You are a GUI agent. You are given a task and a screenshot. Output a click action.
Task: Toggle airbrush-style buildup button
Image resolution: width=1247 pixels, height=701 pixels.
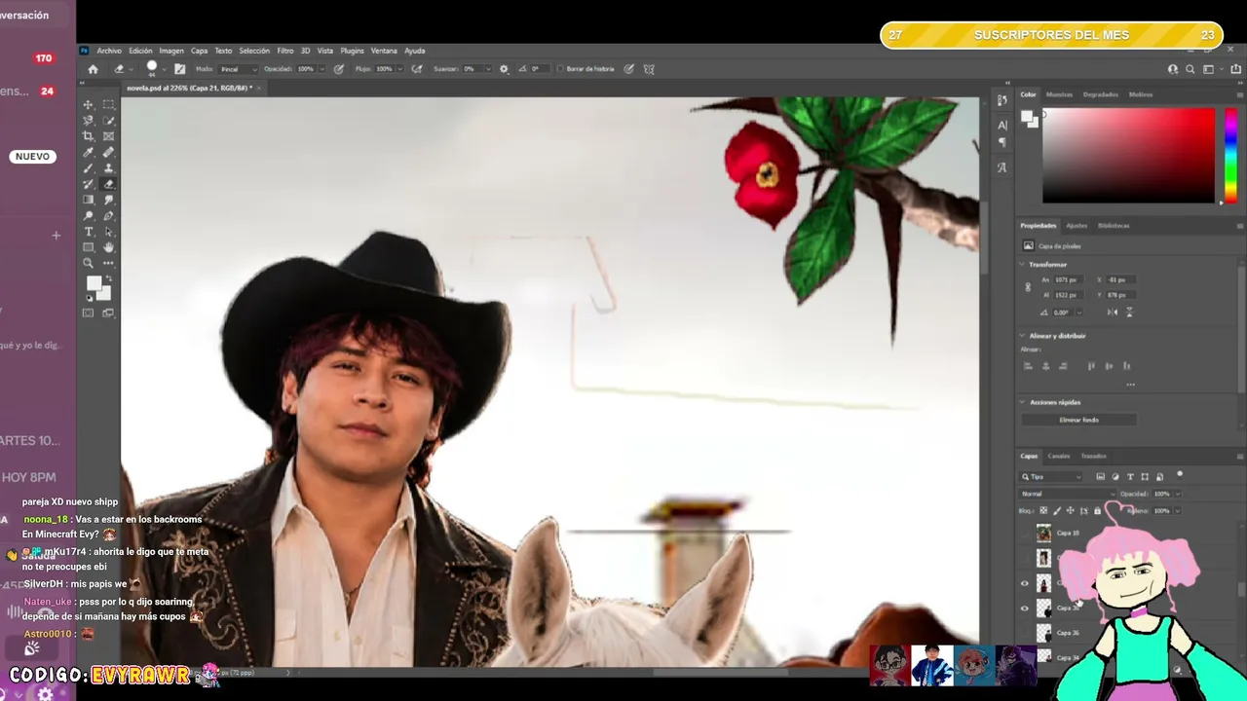pyautogui.click(x=417, y=69)
